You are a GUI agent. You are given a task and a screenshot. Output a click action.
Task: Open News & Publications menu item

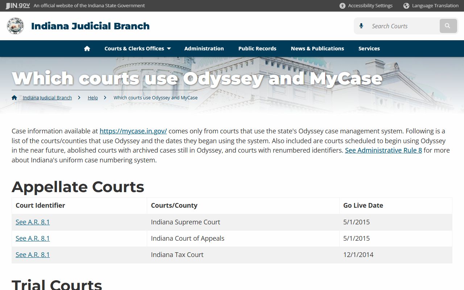(x=318, y=49)
